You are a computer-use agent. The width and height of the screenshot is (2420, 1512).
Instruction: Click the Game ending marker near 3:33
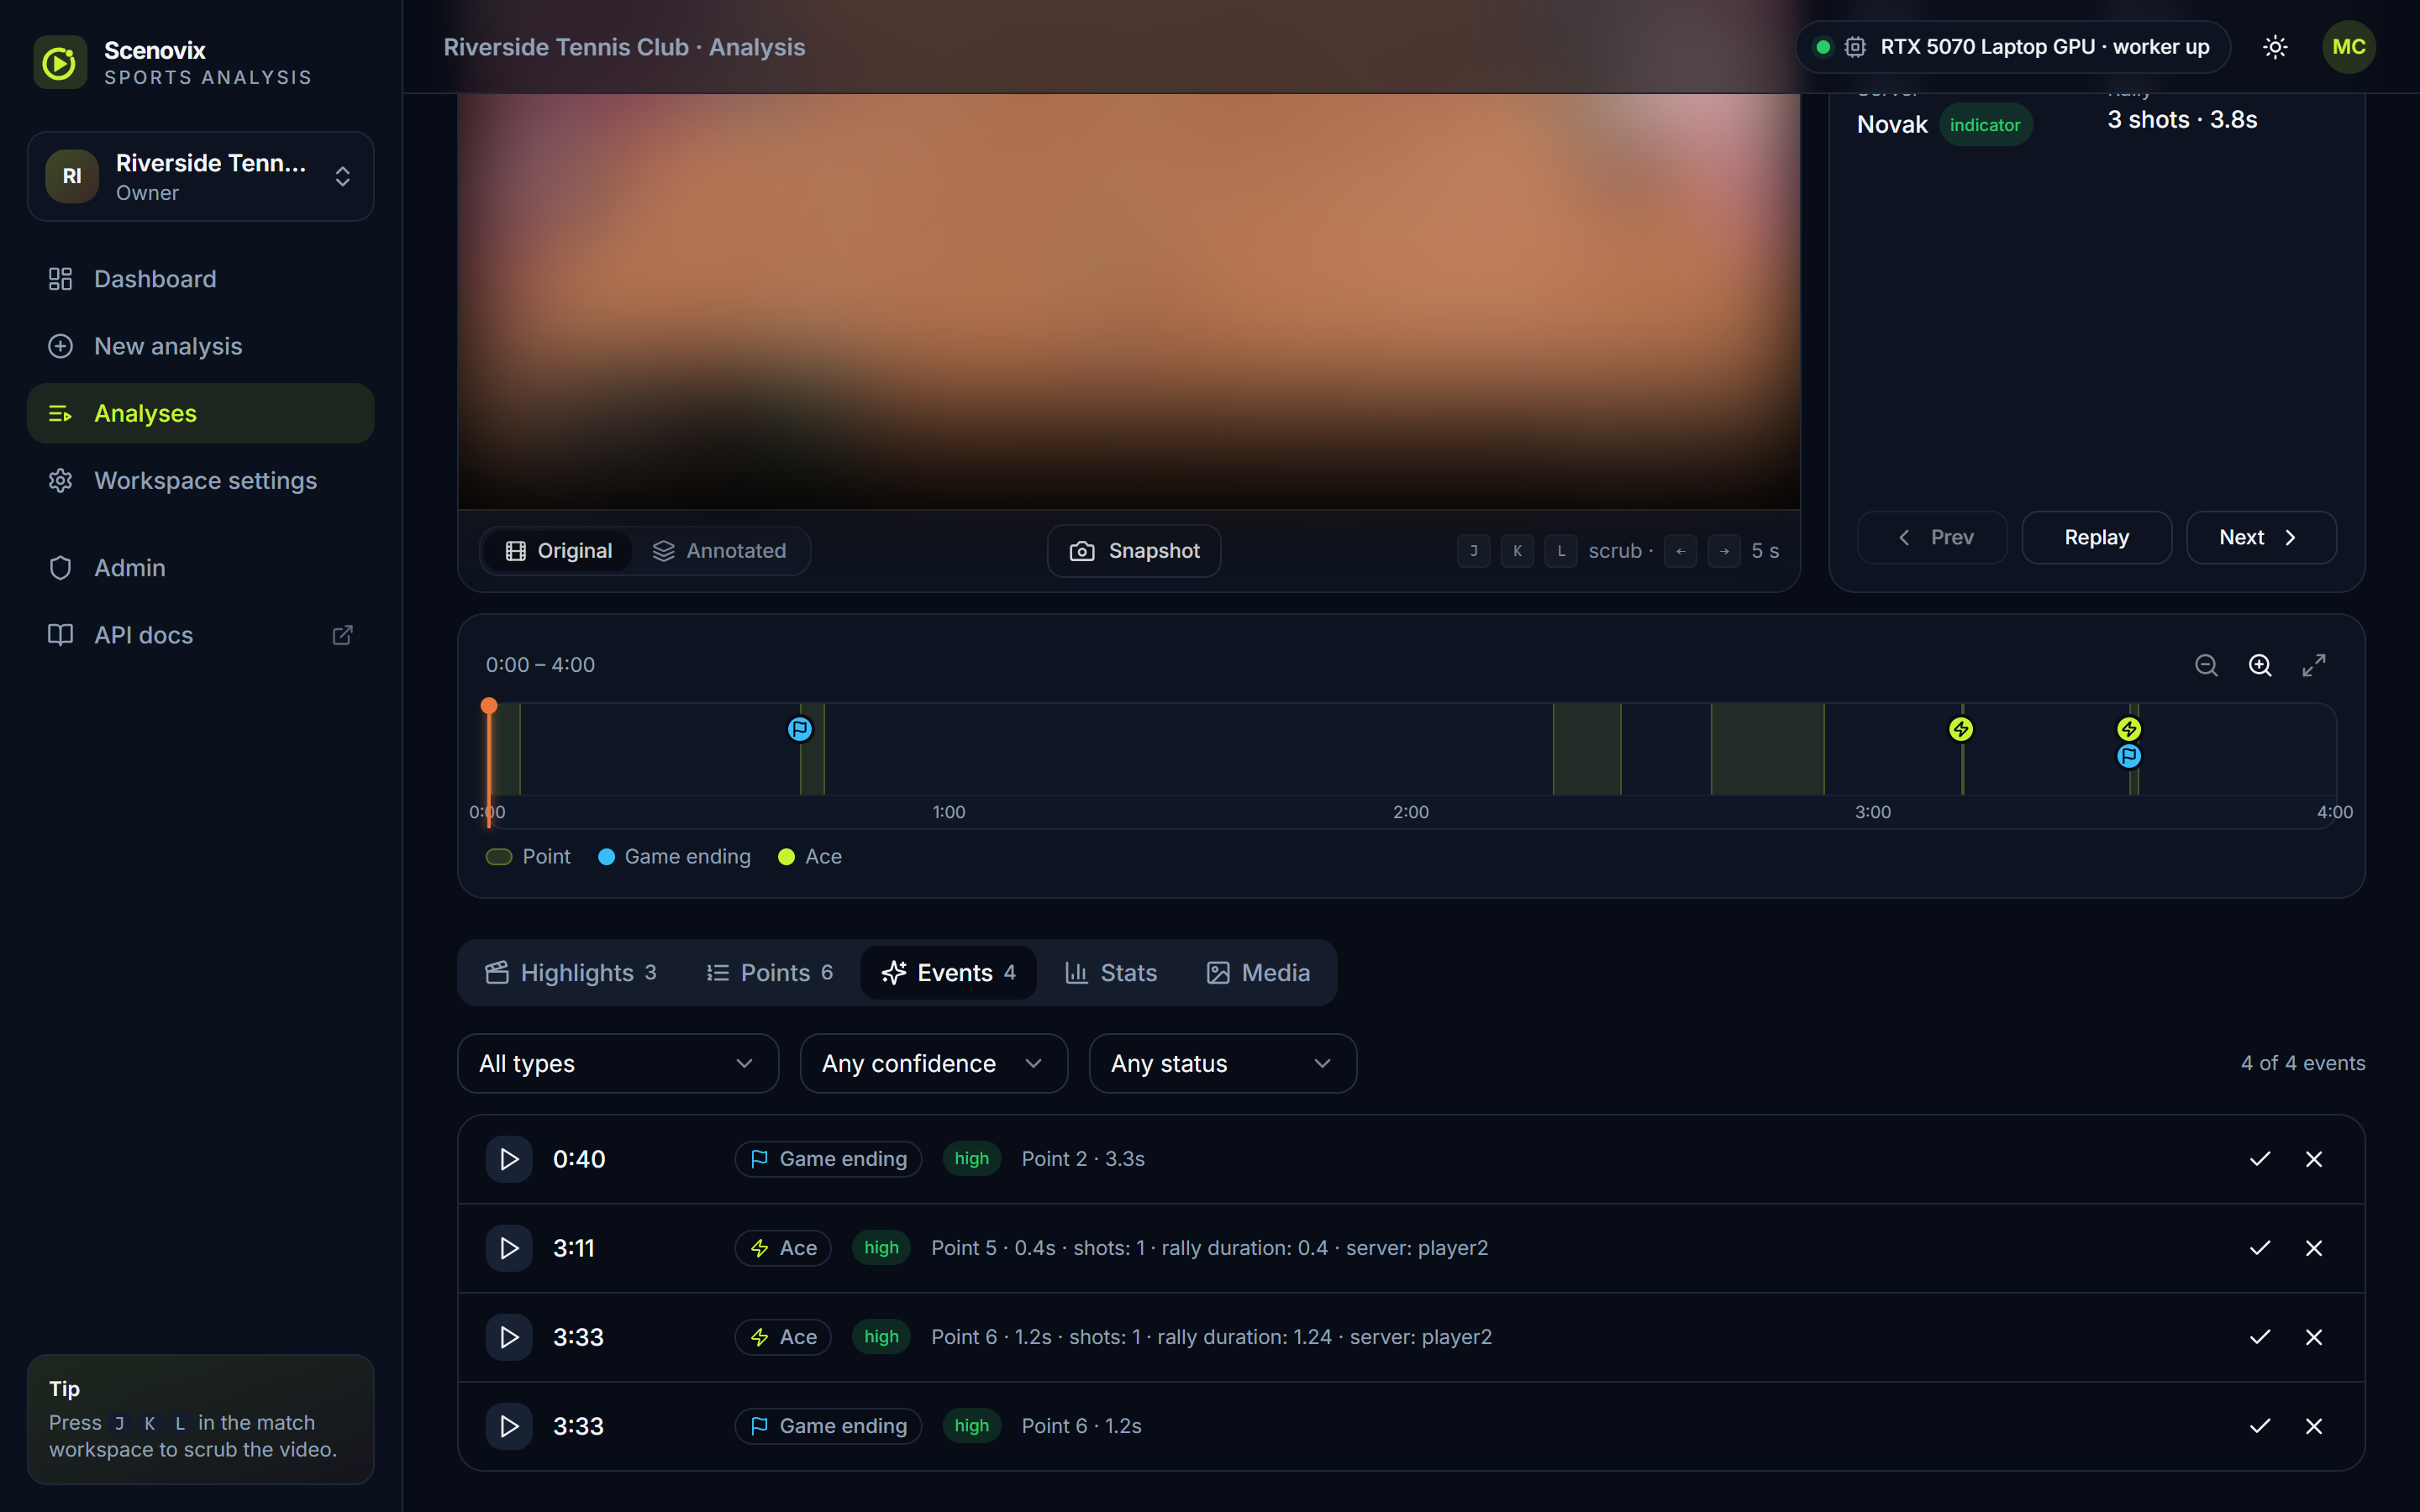point(2129,756)
